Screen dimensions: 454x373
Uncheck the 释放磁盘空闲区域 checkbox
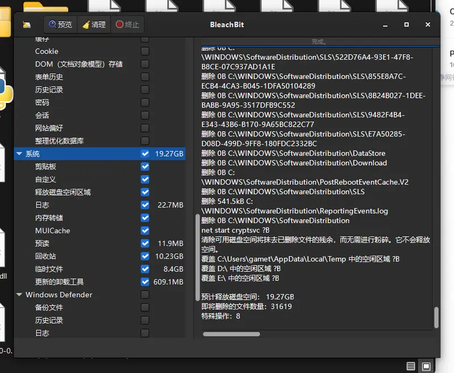(x=145, y=192)
